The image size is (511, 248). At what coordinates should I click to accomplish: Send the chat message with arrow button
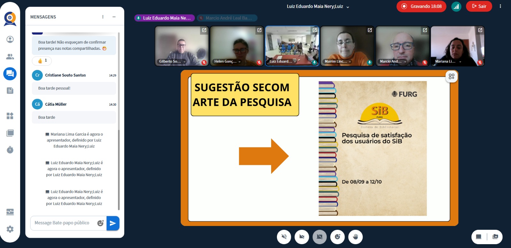(113, 223)
